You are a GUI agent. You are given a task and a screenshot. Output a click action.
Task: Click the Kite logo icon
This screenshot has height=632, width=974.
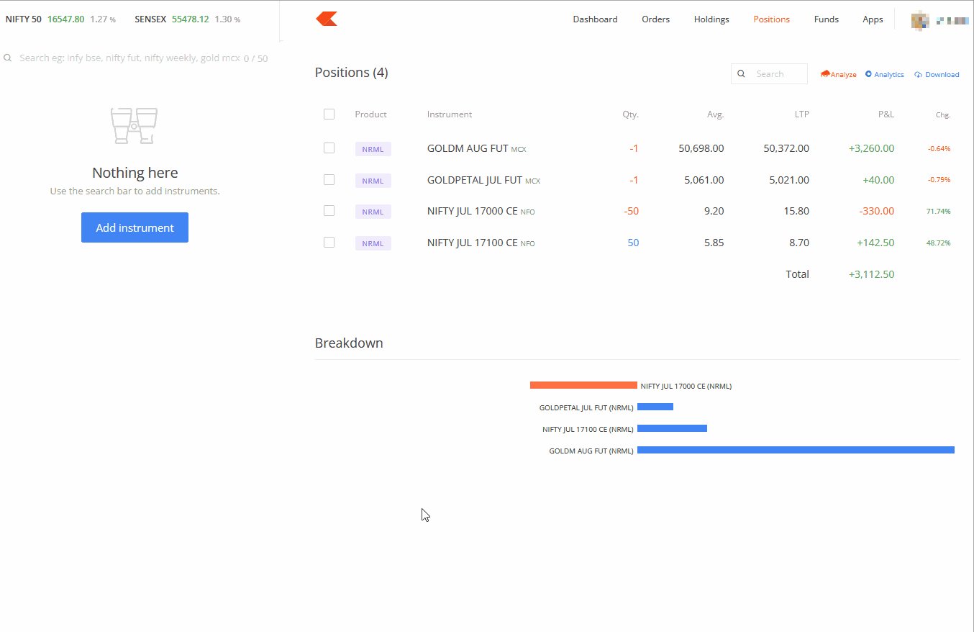325,19
